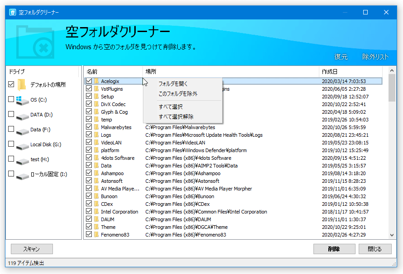Click the list scrollbar down arrow
403x274 pixels.
click(x=392, y=235)
